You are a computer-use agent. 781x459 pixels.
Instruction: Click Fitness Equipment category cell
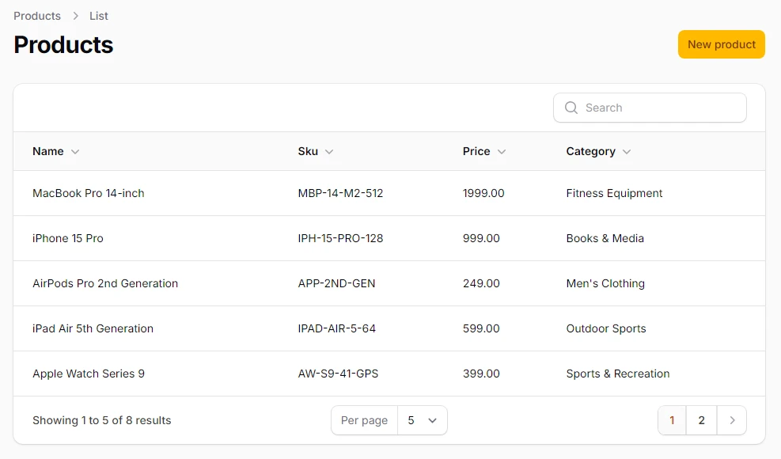[x=614, y=193]
